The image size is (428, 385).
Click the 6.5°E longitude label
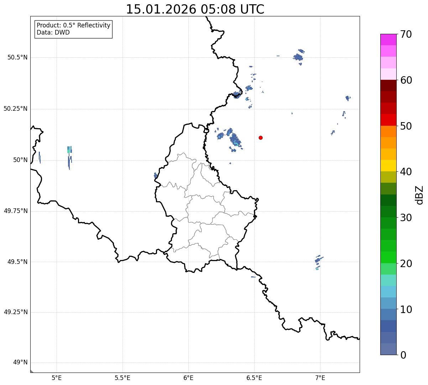coord(254,378)
